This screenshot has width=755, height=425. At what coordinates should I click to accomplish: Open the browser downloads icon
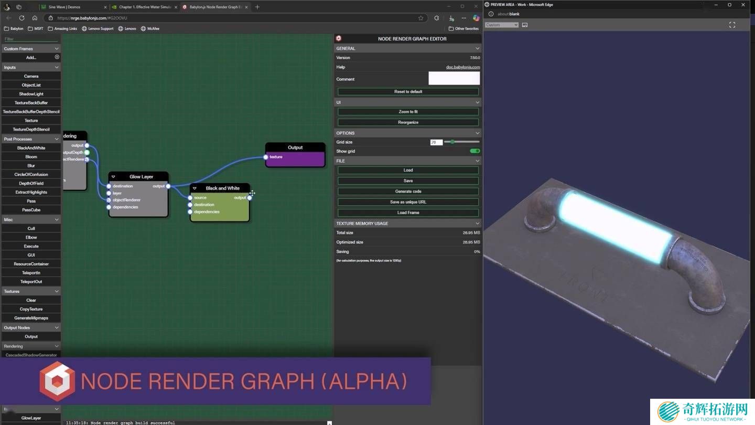[x=451, y=18]
